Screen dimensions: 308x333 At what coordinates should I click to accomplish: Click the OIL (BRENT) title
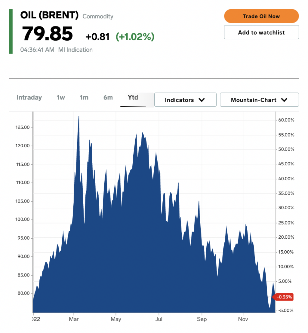49,15
